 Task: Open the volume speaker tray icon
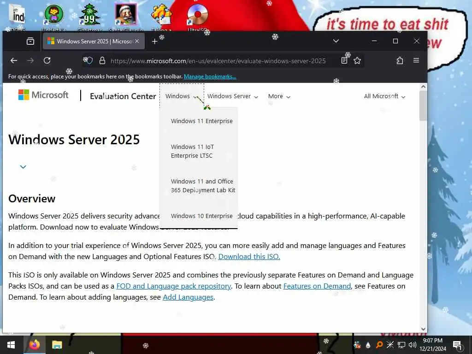(x=413, y=345)
